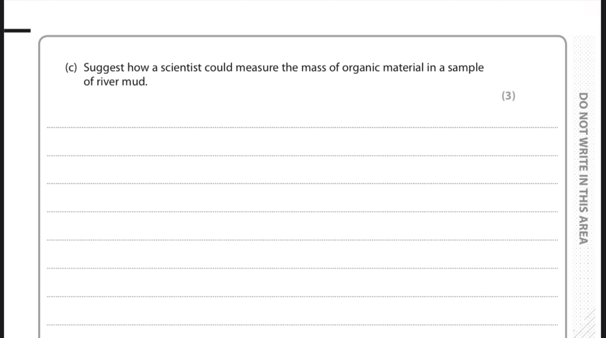Click the fifth dotted answer line

[301, 240]
